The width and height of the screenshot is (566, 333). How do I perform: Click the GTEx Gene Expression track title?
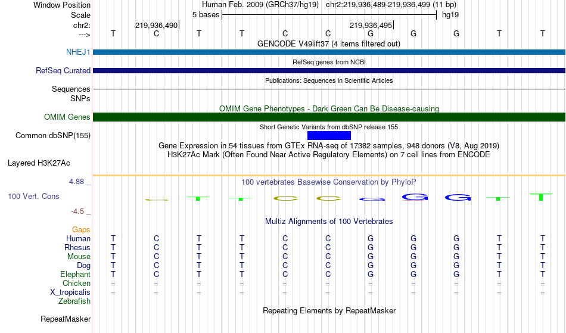click(329, 146)
